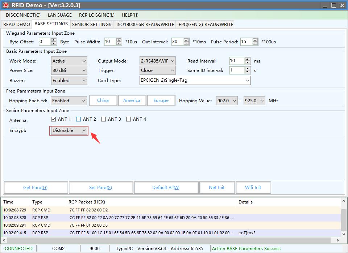Open the Card Type combo box
The height and width of the screenshot is (253, 348).
195,80
